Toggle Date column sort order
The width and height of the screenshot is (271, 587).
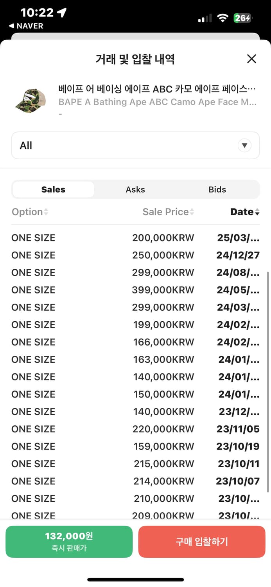(x=245, y=212)
